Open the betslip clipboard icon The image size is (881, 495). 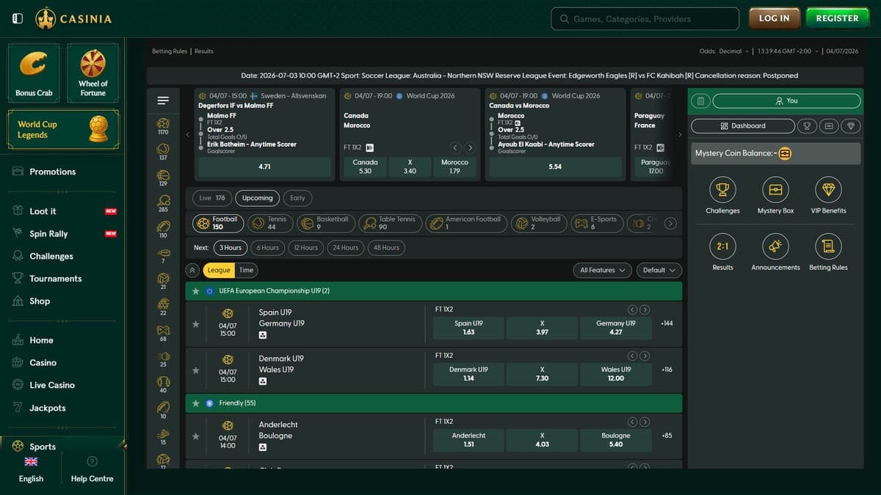[x=700, y=100]
